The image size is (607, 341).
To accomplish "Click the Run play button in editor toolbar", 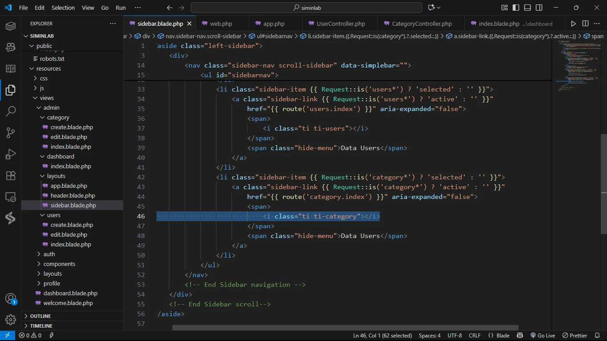I will pos(573,24).
